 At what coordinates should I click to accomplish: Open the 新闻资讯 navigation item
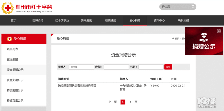click(x=86, y=21)
